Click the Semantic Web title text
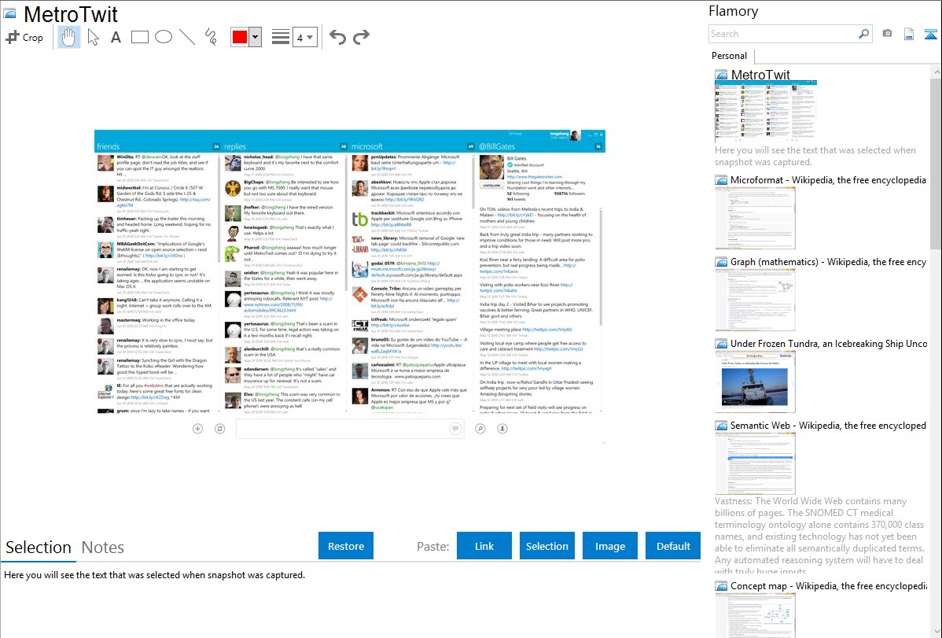 click(828, 425)
